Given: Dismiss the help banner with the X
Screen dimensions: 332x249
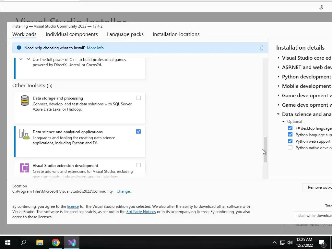Looking at the screenshot, I should 261,48.
